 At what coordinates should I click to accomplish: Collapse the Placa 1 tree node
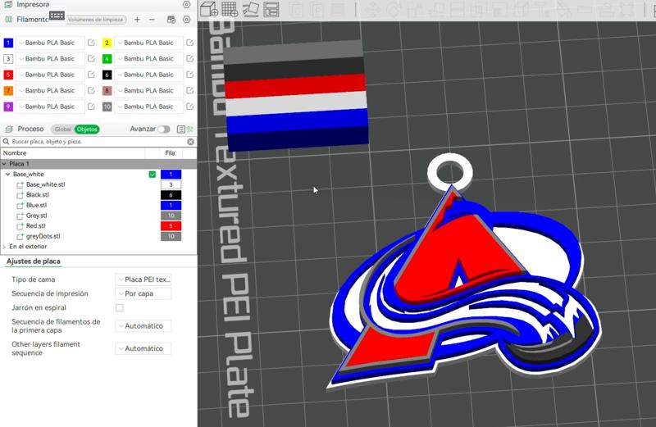(4, 164)
